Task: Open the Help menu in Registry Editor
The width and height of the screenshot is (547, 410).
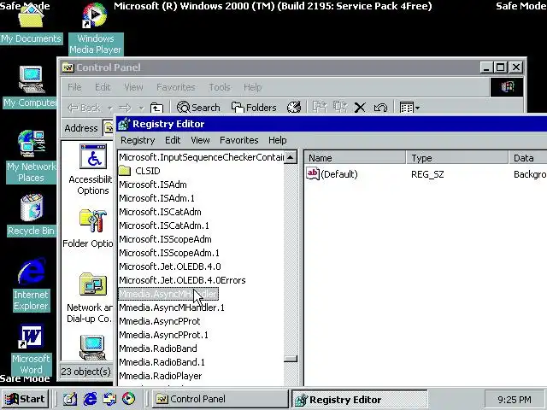Action: click(x=277, y=140)
